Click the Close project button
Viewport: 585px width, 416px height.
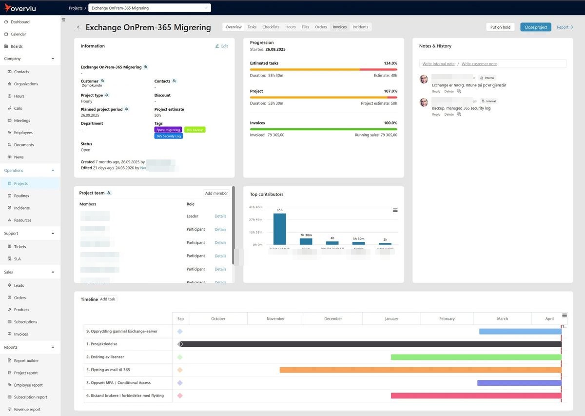(x=536, y=27)
